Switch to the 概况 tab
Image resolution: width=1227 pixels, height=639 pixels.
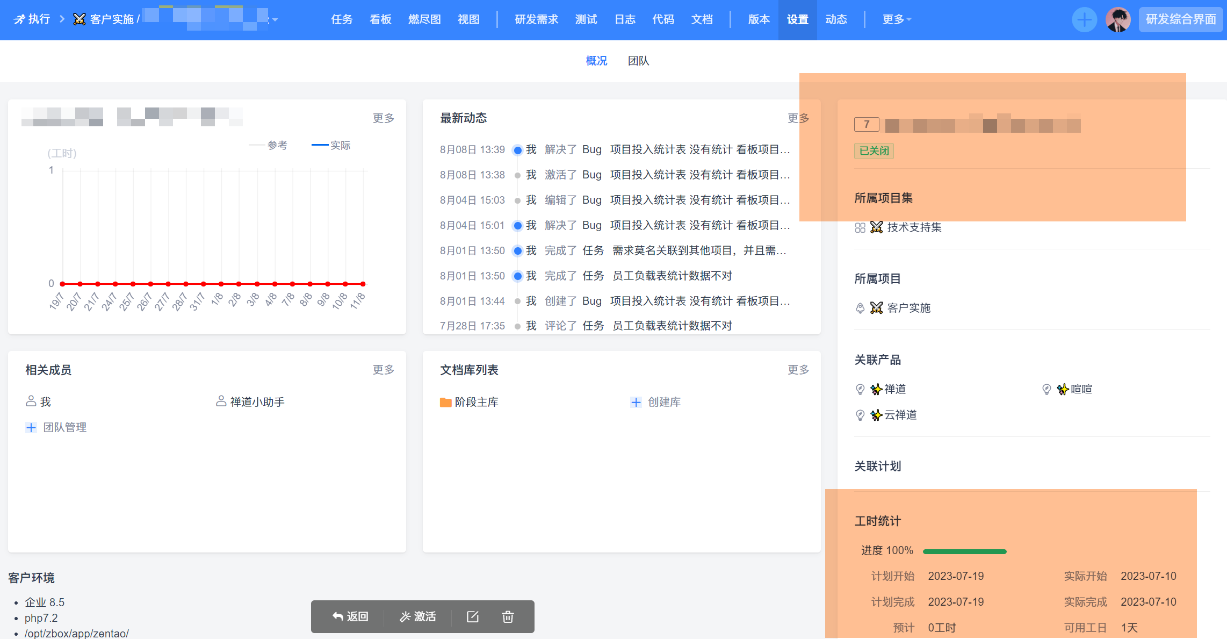coord(596,61)
